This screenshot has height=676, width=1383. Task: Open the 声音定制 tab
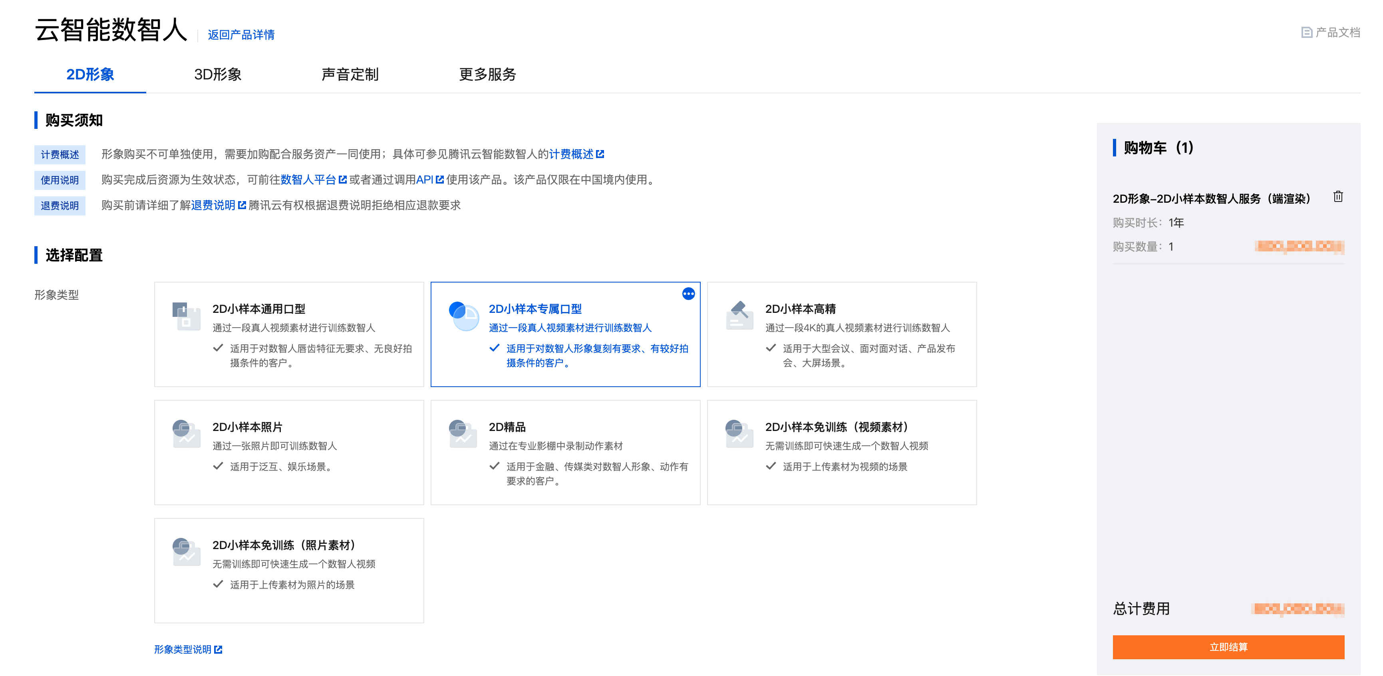tap(350, 75)
